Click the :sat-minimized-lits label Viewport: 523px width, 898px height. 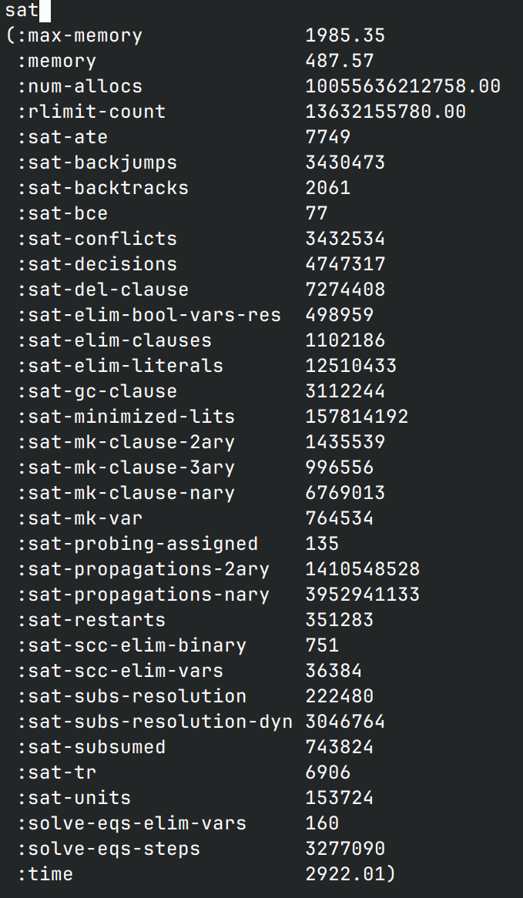[x=126, y=417]
